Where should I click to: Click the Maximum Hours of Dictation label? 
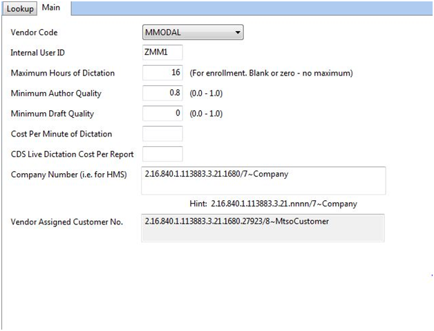(63, 73)
